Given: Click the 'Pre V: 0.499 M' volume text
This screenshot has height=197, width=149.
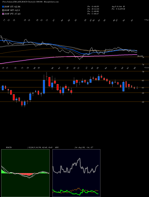Looking at the screenshot, I should pos(118,9).
